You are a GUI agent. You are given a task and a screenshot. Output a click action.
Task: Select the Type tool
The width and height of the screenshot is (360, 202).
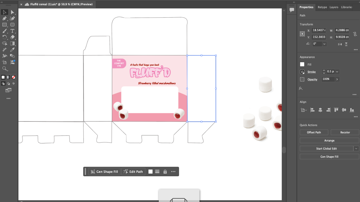12,31
